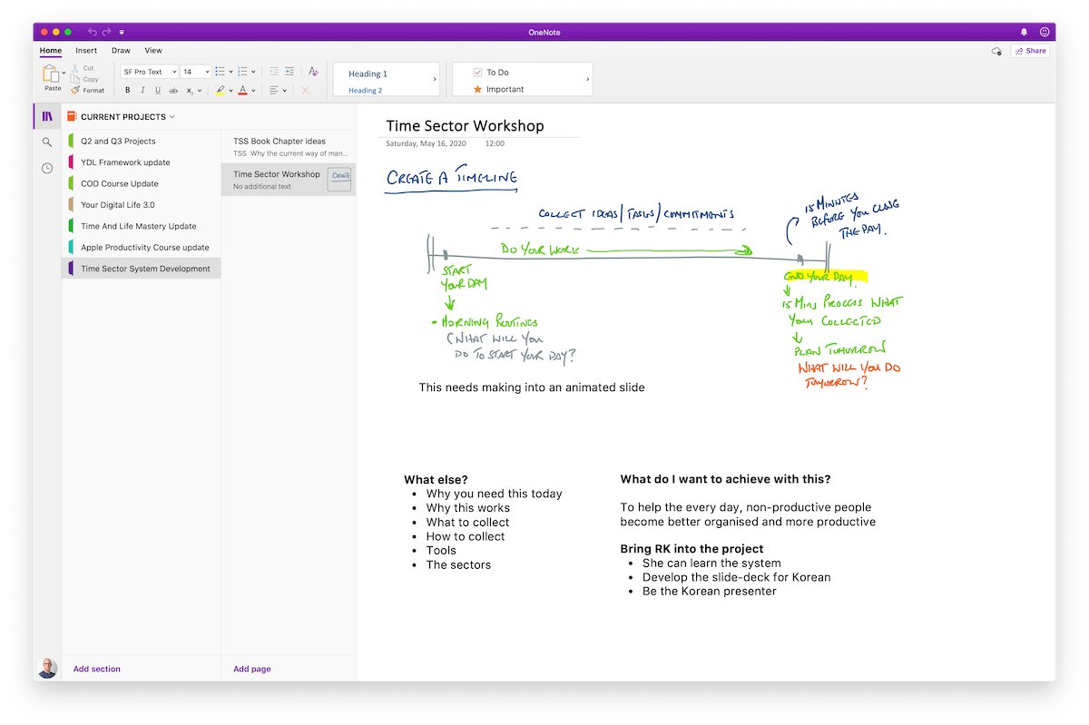The image size is (1089, 725).
Task: Click the red X delete icon
Action: tap(305, 90)
